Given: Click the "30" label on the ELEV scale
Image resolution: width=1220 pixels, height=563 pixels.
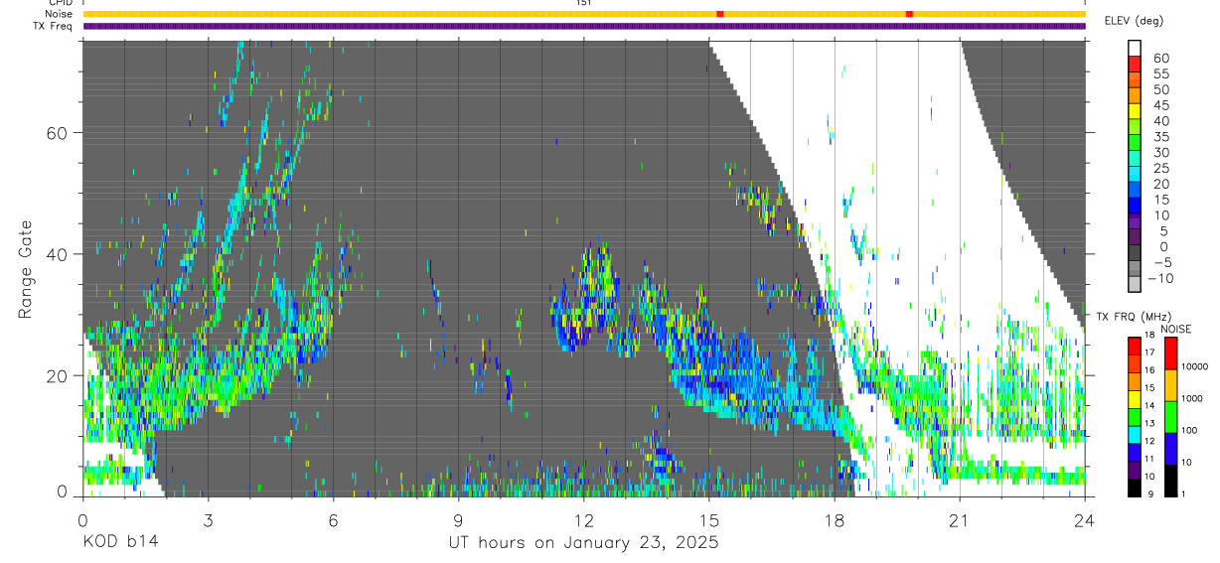Looking at the screenshot, I should click(1161, 152).
